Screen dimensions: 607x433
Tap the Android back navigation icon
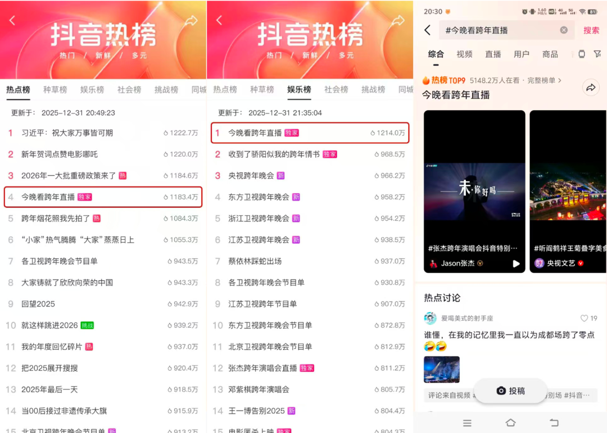(554, 422)
